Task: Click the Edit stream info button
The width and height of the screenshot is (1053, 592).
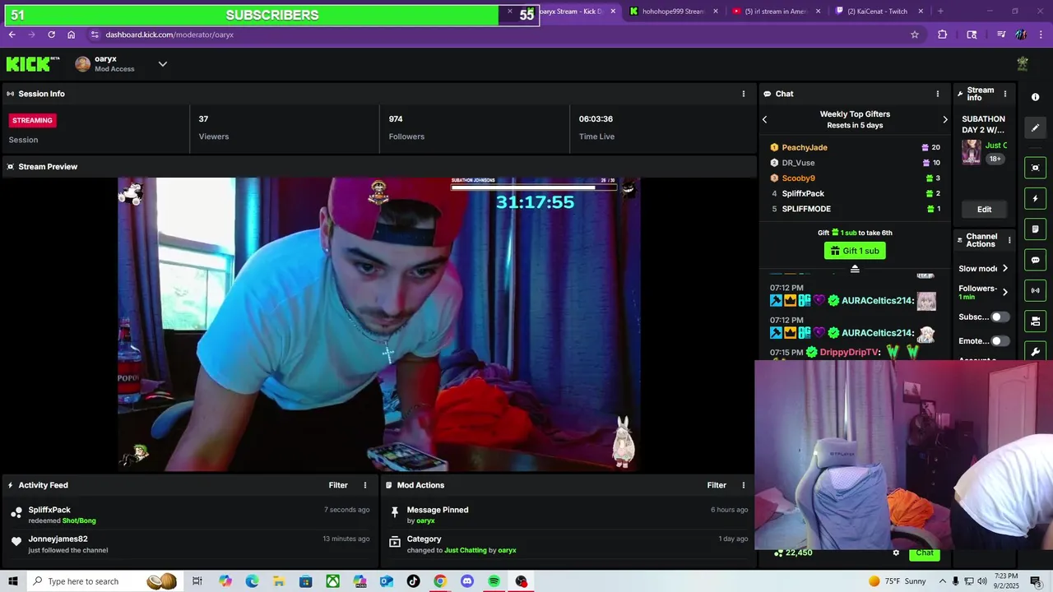Action: tap(984, 210)
